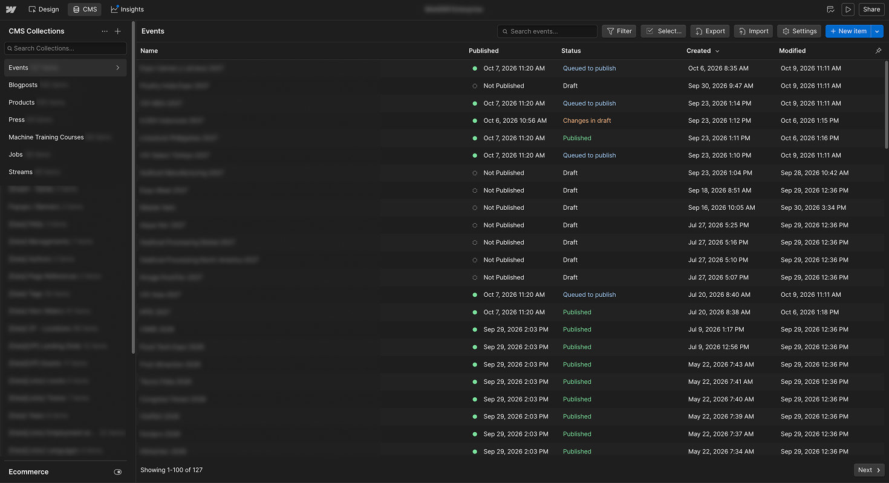Go to the Next page
The image size is (889, 483).
click(869, 470)
